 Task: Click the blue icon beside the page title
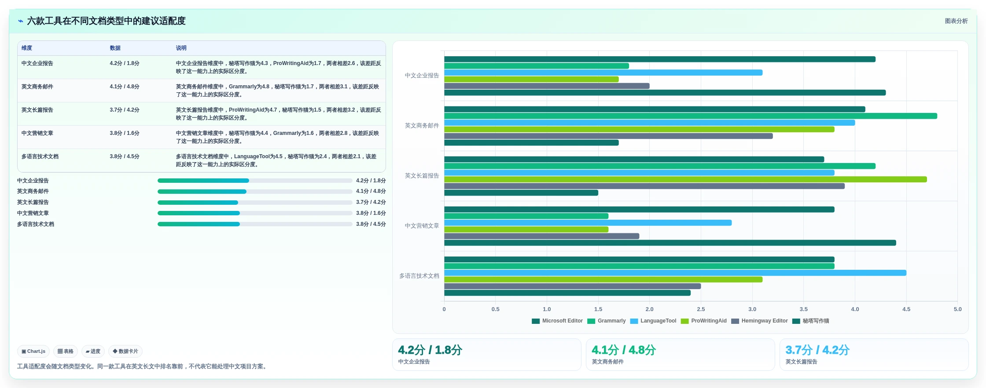point(20,21)
